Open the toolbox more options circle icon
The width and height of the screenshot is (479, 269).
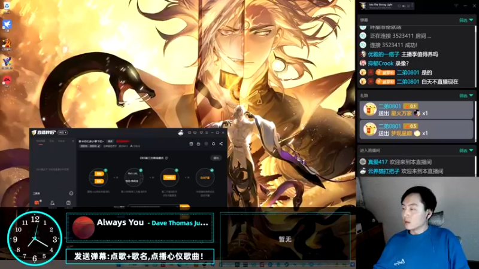coord(71,193)
